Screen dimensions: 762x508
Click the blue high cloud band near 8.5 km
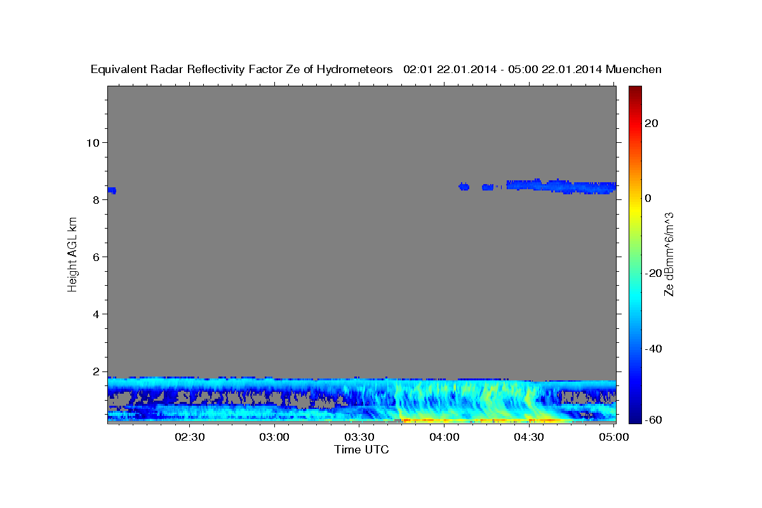pyautogui.click(x=561, y=186)
